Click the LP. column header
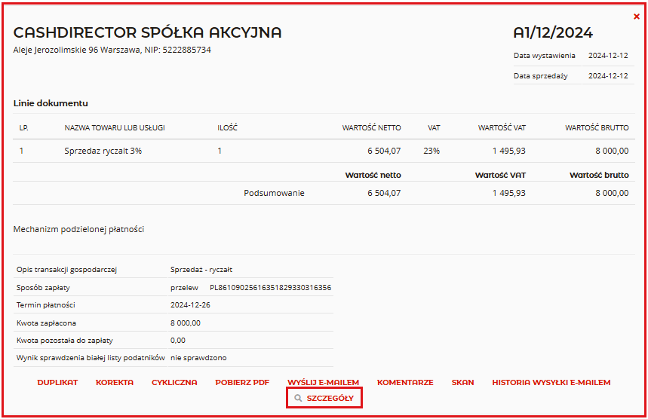This screenshot has width=648, height=419. pyautogui.click(x=23, y=128)
